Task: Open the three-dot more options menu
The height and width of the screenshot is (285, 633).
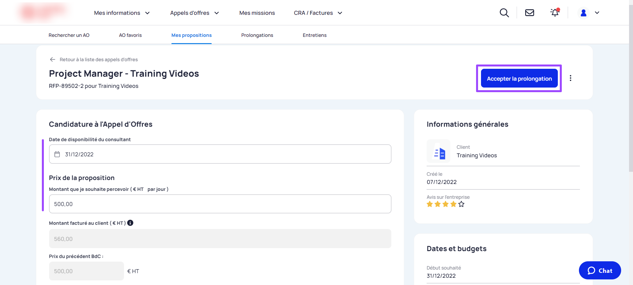Action: [570, 78]
